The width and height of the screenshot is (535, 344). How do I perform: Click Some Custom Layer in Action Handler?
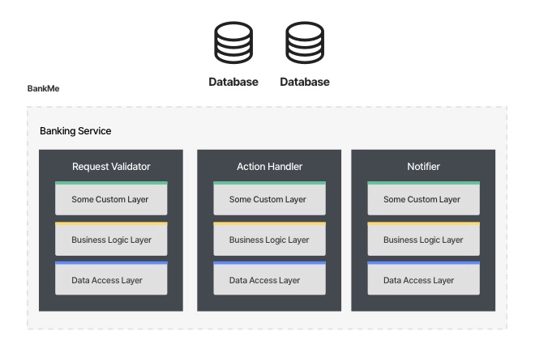(x=270, y=198)
